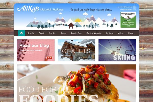This screenshot has width=153, height=102.
Task: View the Reviews page
Action: [110, 33]
